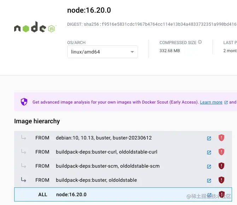
Task: Select the buildpack-deps:buster, oldoldstable hierarchy row
Action: [x=123, y=180]
